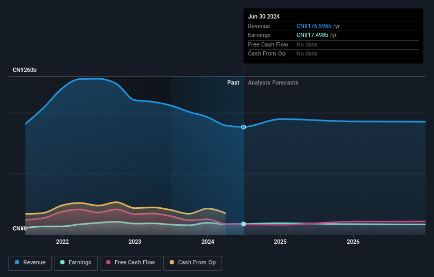
Task: Click the earnings data point marker on Jun 30 2024
Action: 244,224
